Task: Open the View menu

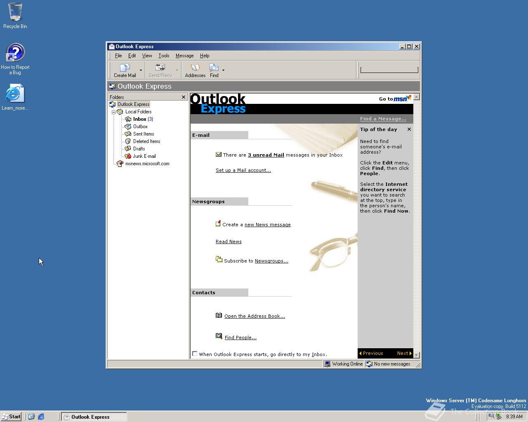Action: [147, 56]
